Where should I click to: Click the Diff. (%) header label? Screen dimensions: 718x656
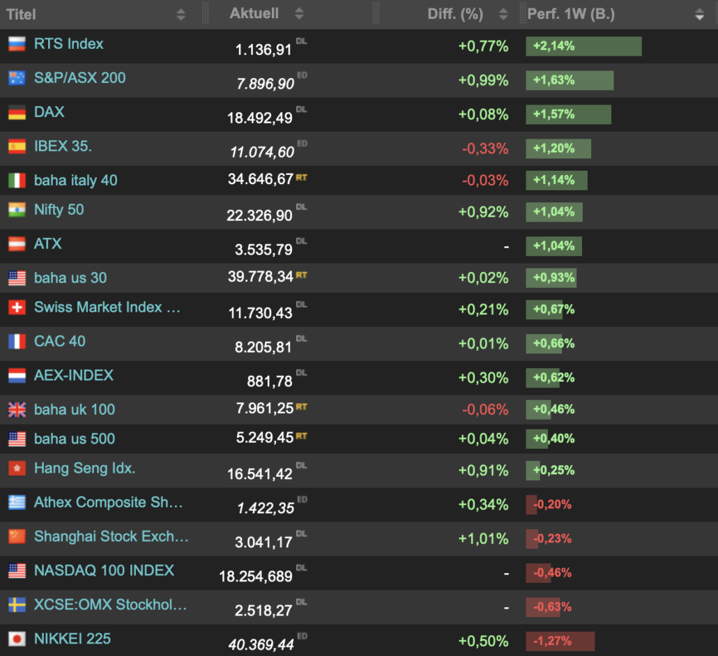[455, 14]
